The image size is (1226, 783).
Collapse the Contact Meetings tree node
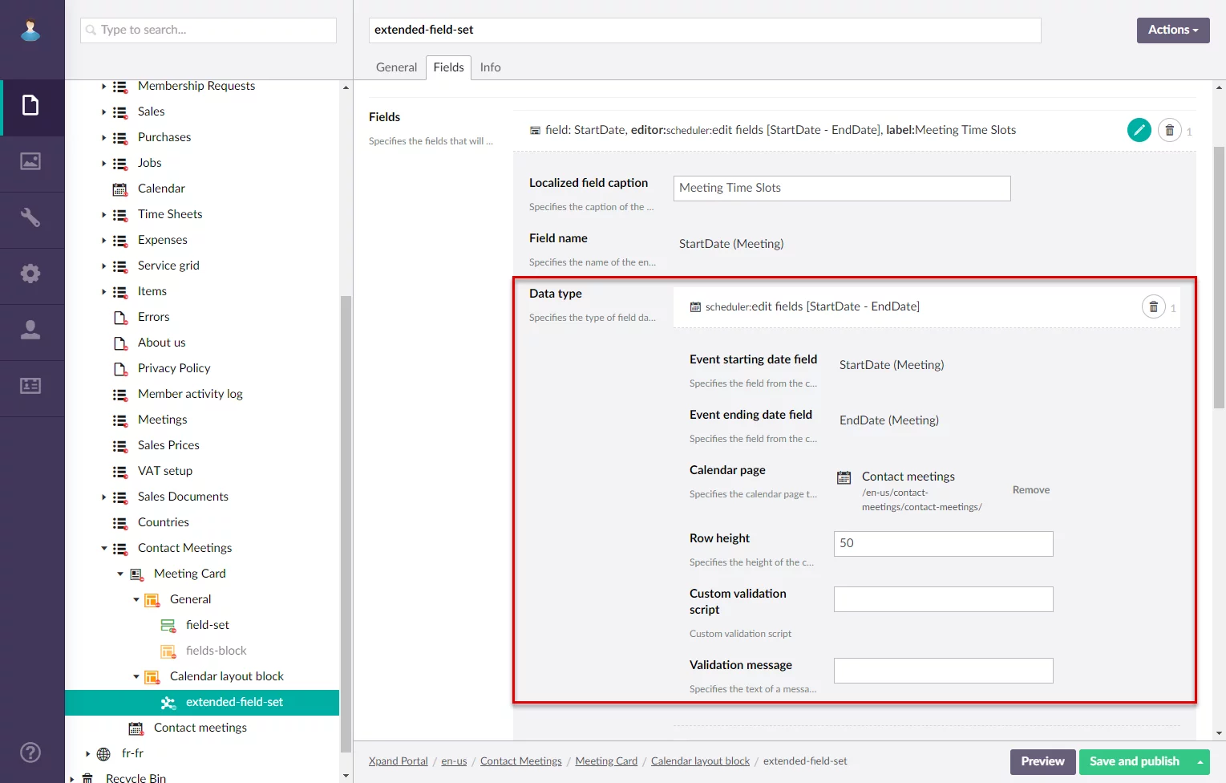pos(104,549)
